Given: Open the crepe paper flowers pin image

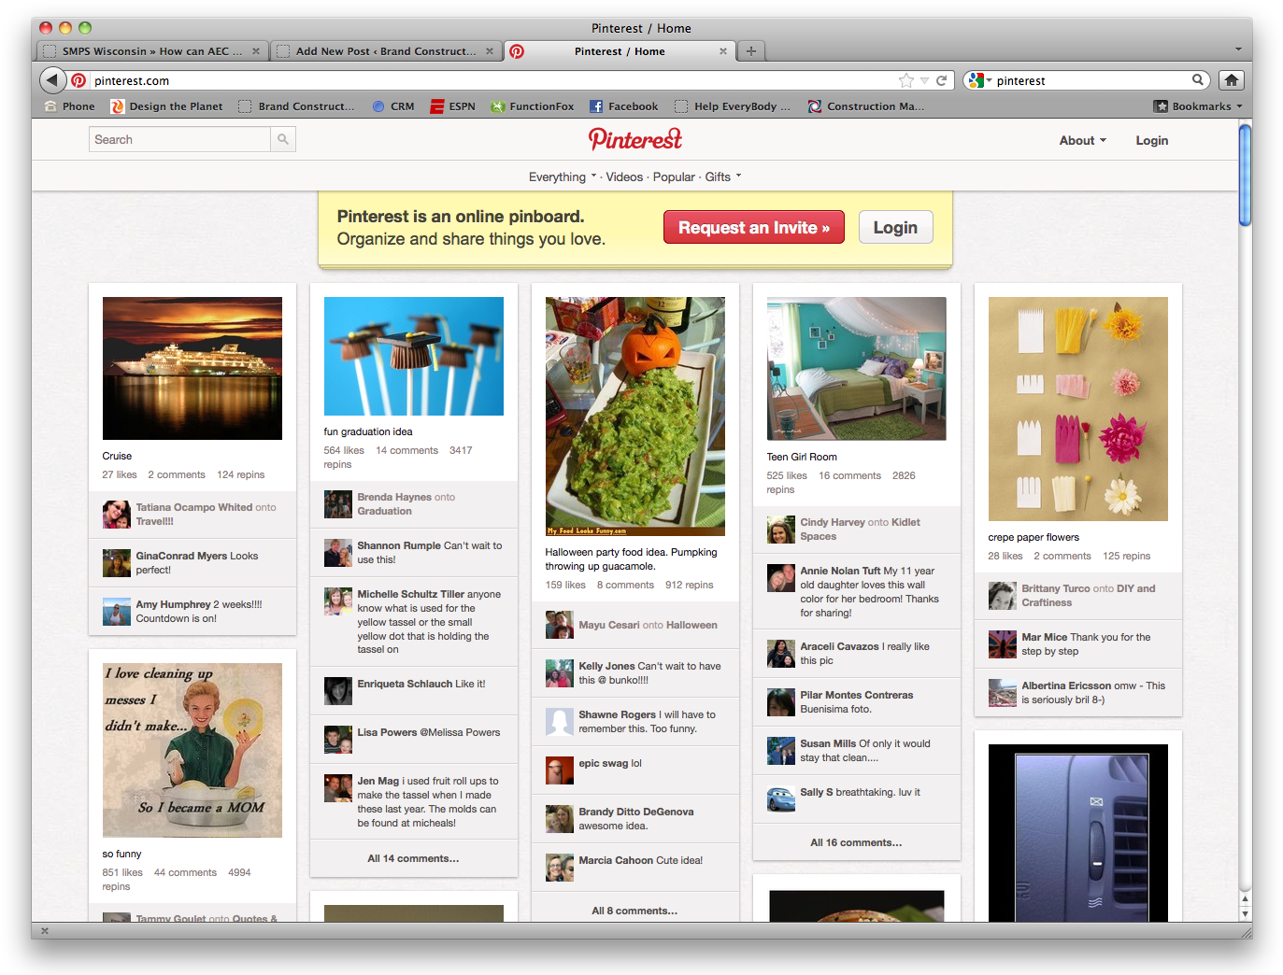Looking at the screenshot, I should tap(1077, 409).
